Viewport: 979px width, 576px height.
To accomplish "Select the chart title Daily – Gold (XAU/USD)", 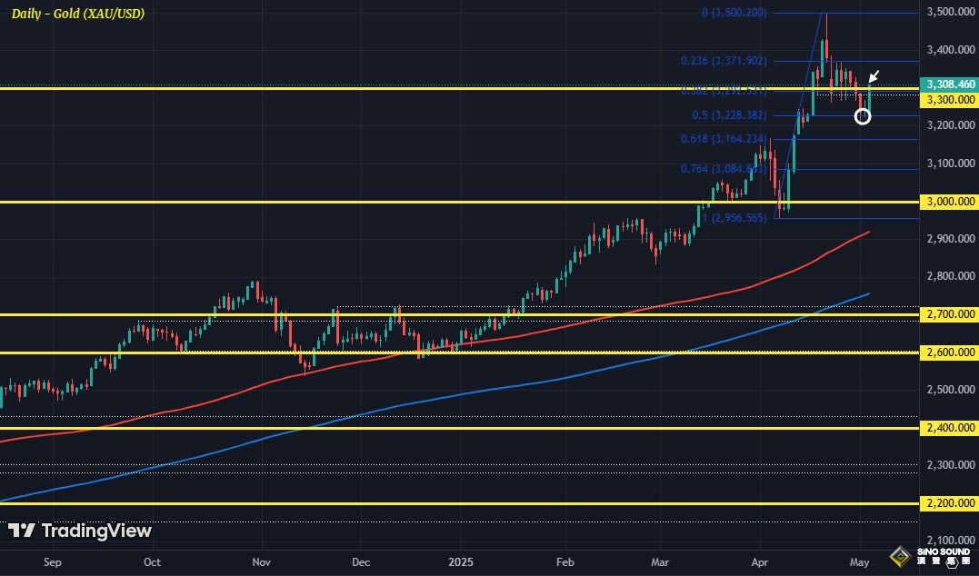I will (x=78, y=14).
